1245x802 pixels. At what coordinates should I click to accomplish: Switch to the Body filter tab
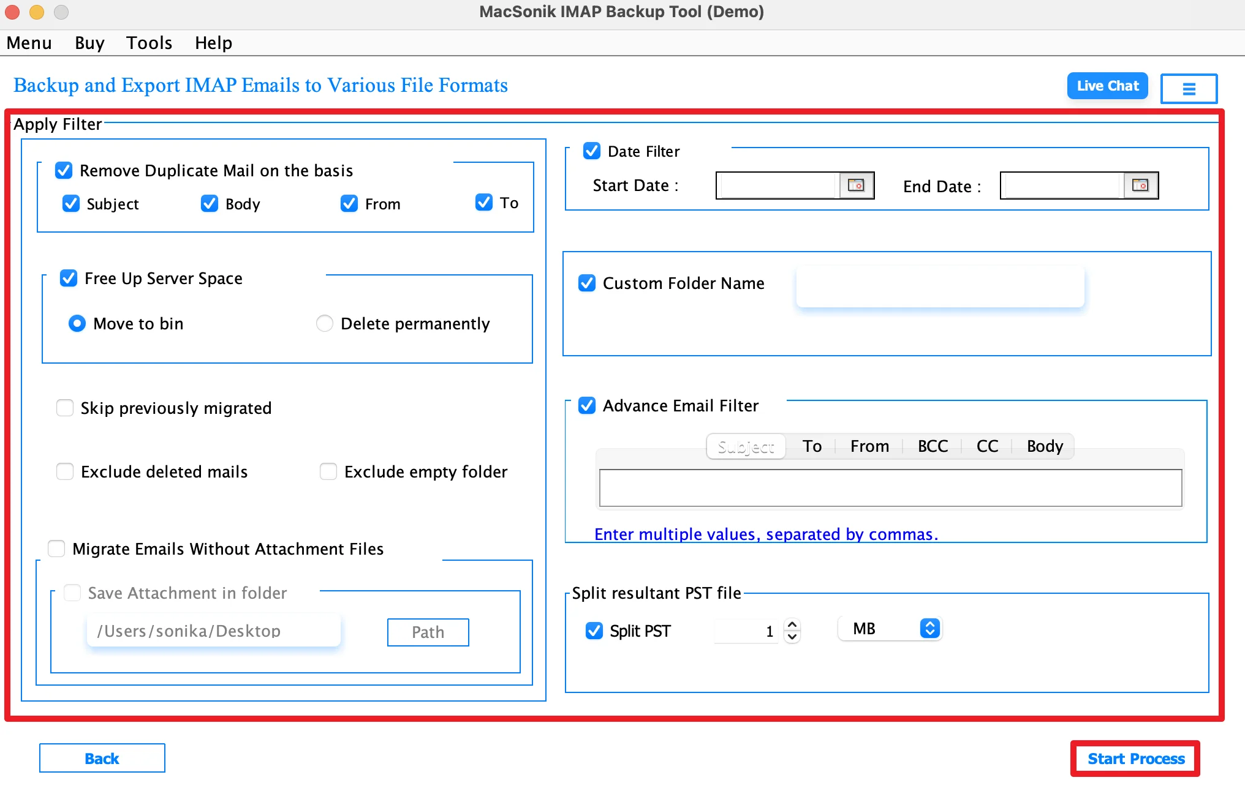(x=1045, y=446)
